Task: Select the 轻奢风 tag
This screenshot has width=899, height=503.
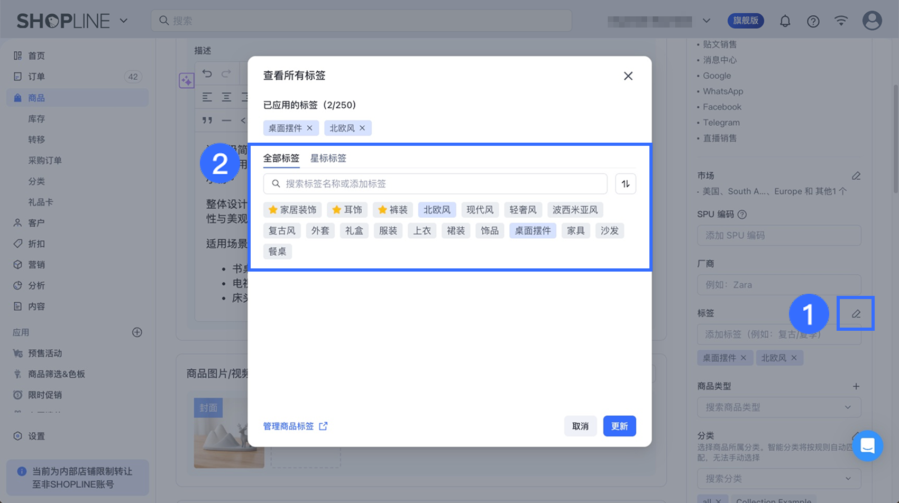Action: pyautogui.click(x=522, y=210)
